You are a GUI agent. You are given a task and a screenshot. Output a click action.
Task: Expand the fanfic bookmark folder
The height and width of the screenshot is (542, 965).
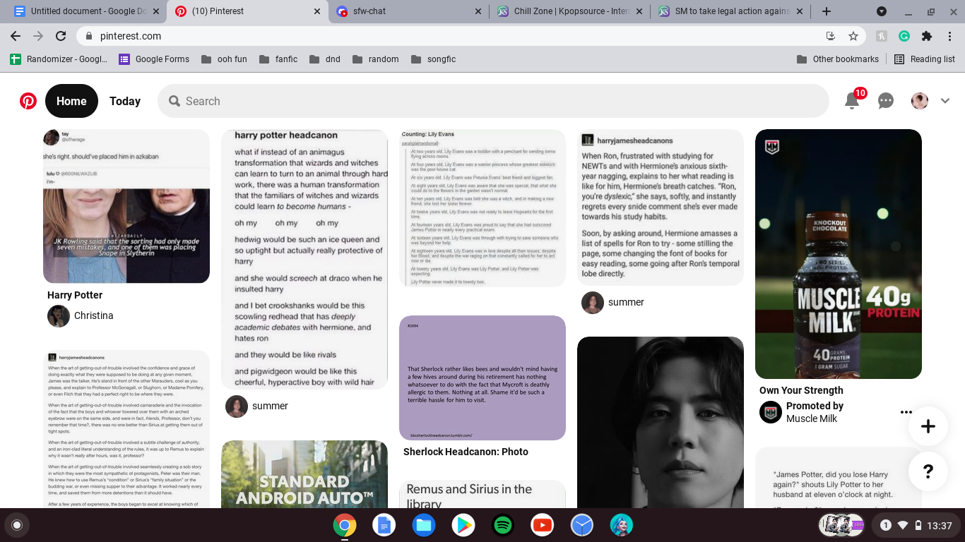pos(278,59)
